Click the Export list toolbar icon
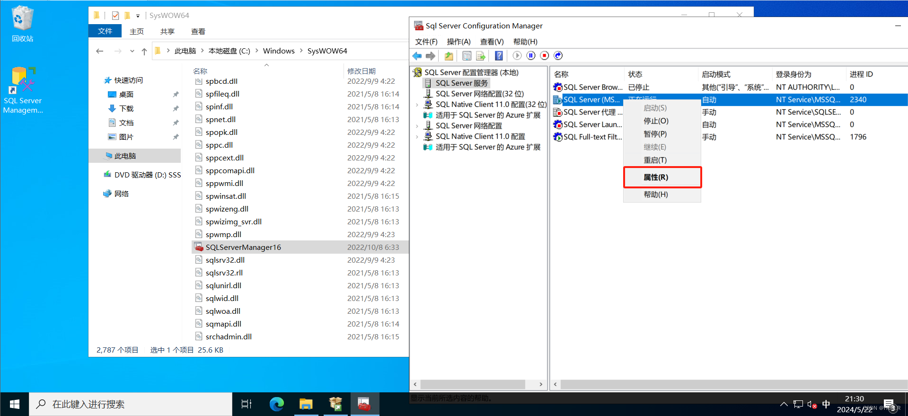This screenshot has width=908, height=416. 481,56
